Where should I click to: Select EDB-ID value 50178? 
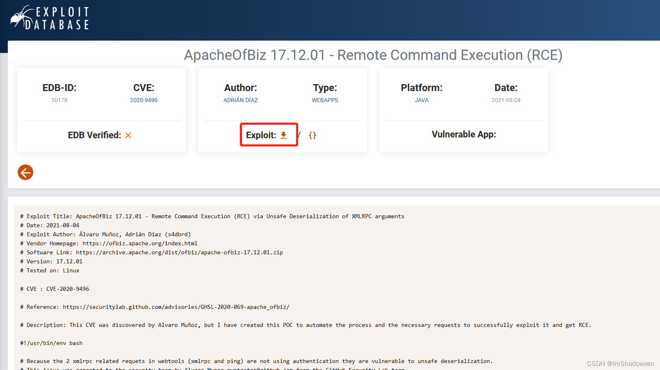(60, 100)
